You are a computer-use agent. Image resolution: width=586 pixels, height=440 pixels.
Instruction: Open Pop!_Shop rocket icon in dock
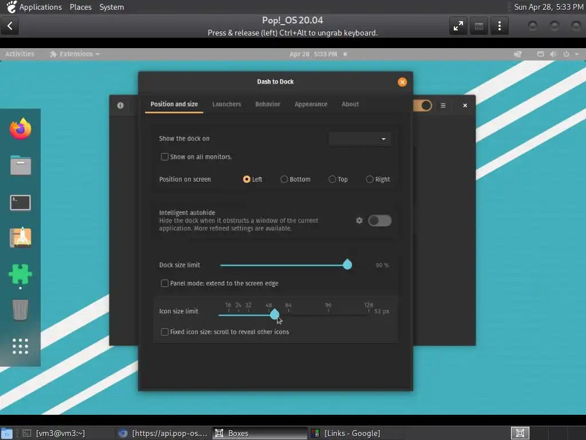(x=21, y=238)
